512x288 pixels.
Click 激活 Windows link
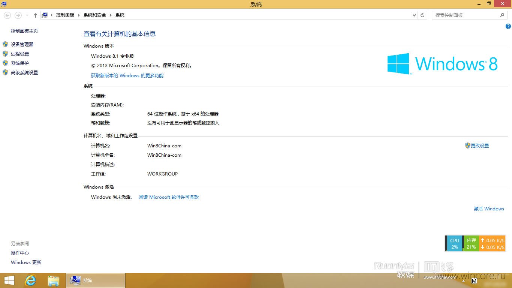[x=489, y=209]
